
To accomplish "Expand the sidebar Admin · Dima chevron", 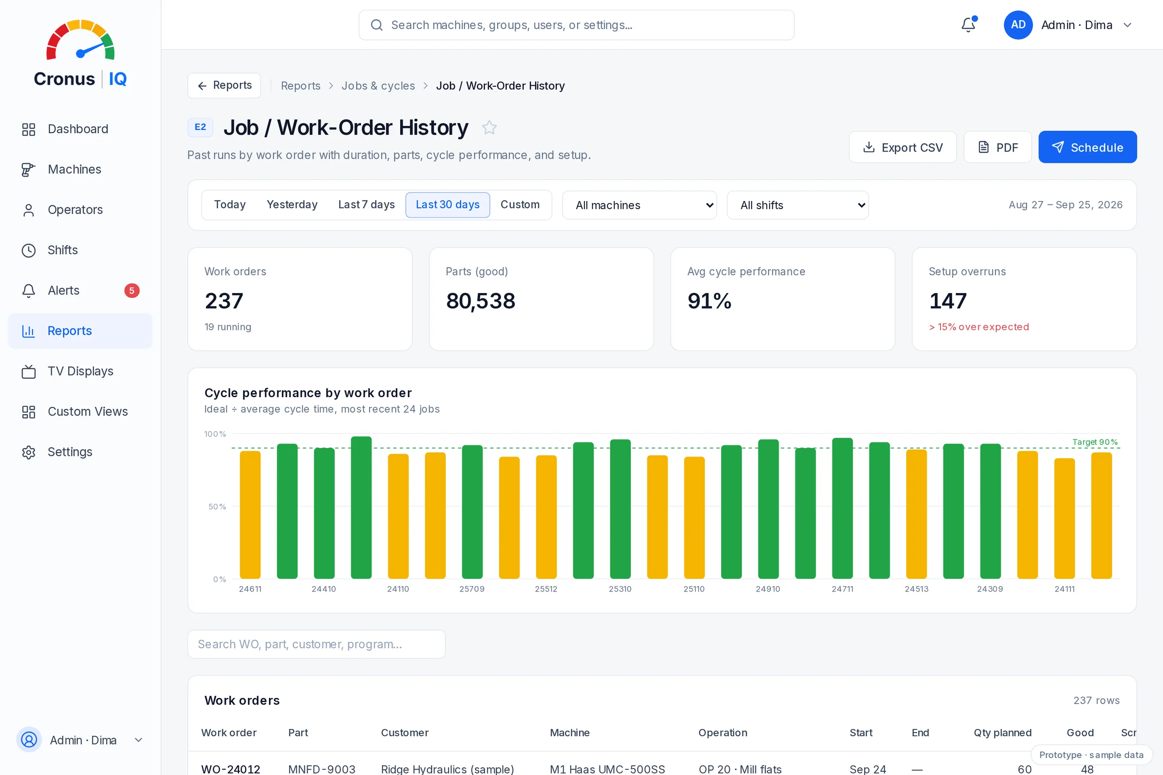I will point(139,740).
